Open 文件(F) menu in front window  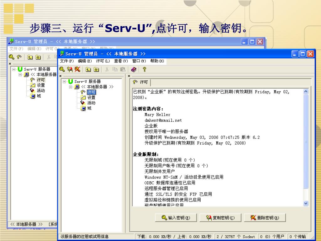(x=67, y=61)
